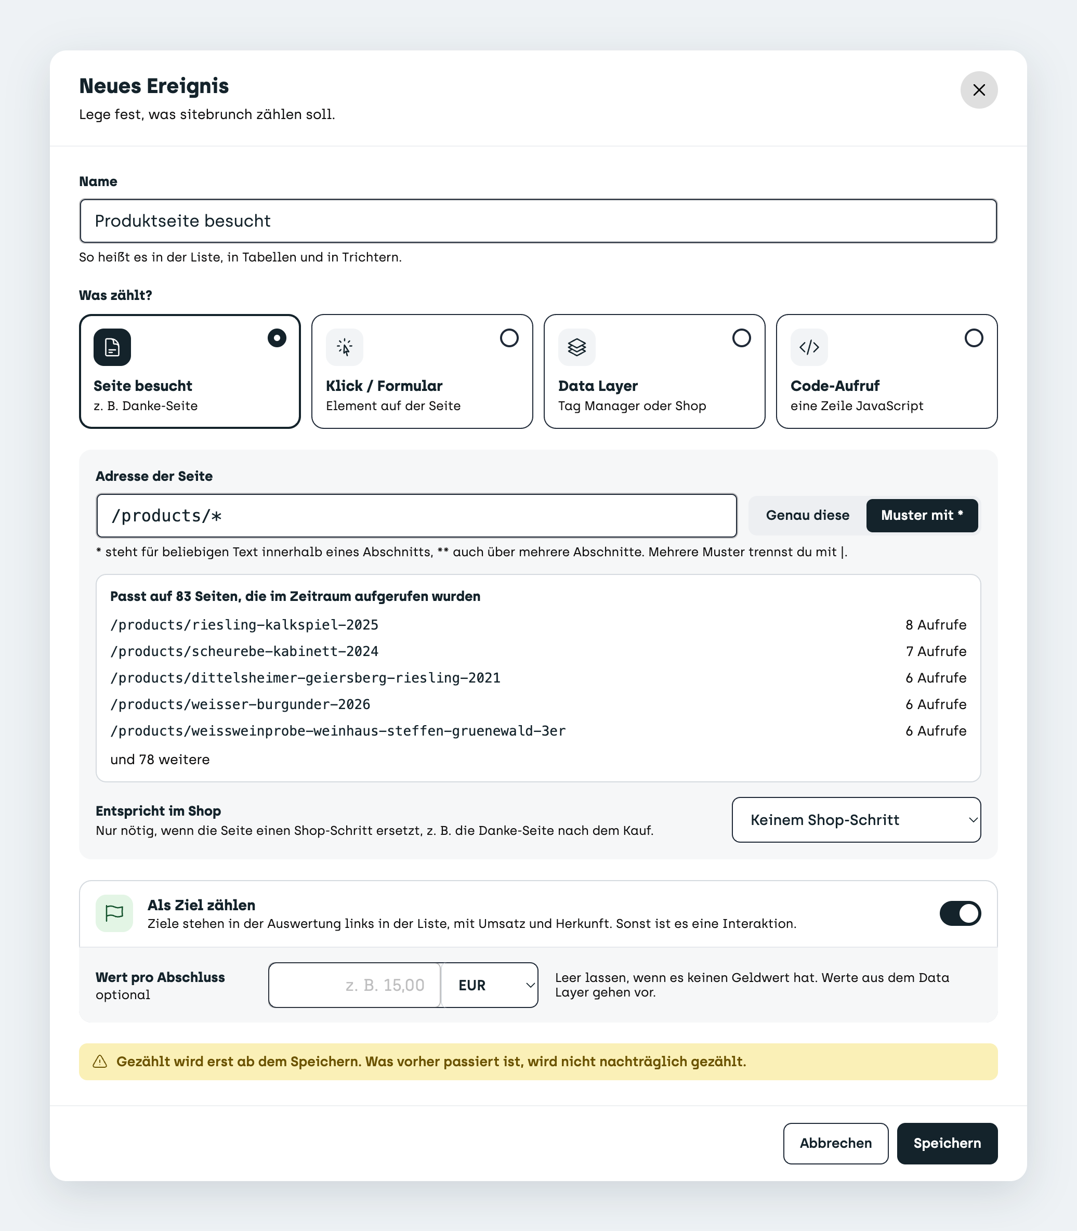Click the 'Was zählt?' label
Image resolution: width=1077 pixels, height=1231 pixels.
pos(115,295)
